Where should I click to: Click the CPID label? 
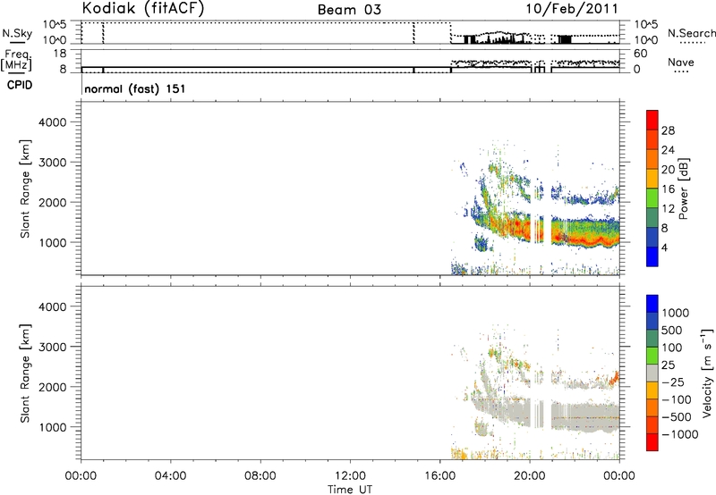pyautogui.click(x=20, y=85)
